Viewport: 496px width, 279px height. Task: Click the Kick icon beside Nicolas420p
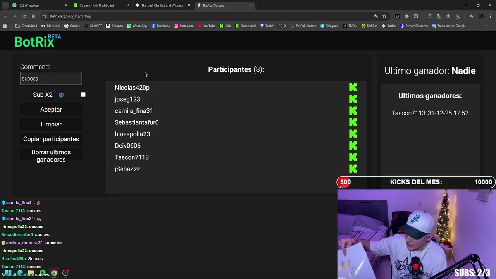coord(353,88)
